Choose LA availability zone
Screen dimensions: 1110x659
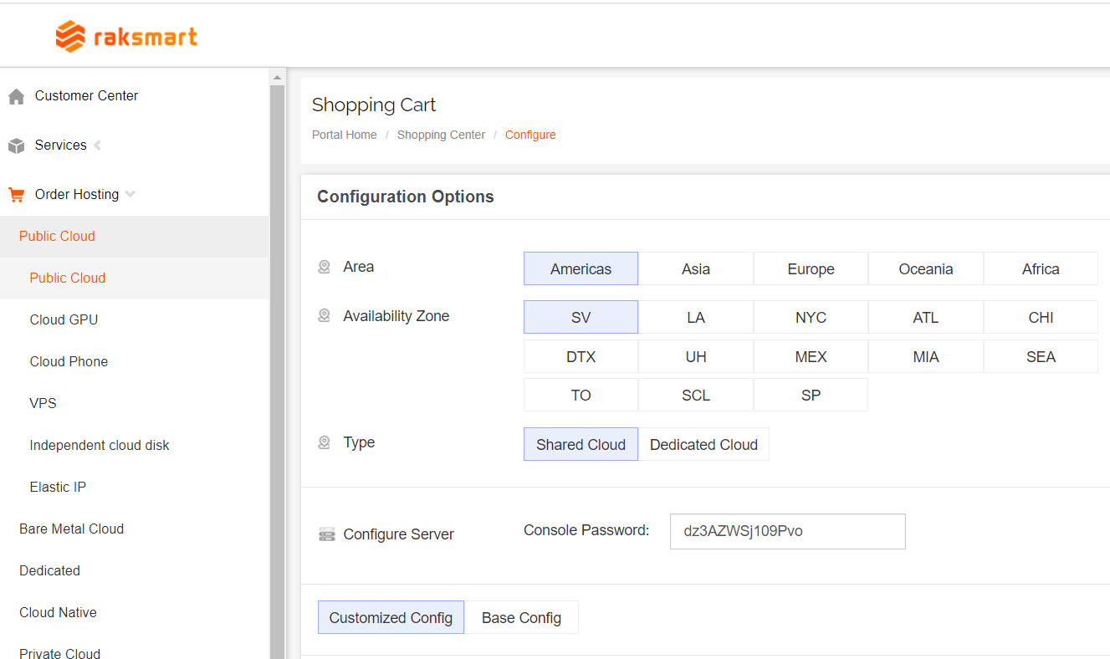[x=696, y=317]
